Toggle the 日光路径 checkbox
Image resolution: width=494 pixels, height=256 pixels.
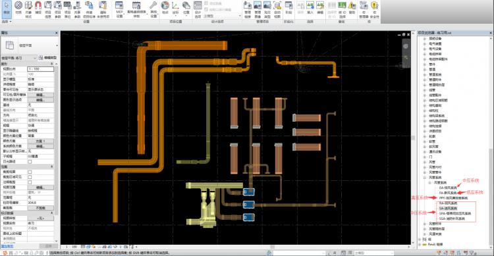pos(30,161)
